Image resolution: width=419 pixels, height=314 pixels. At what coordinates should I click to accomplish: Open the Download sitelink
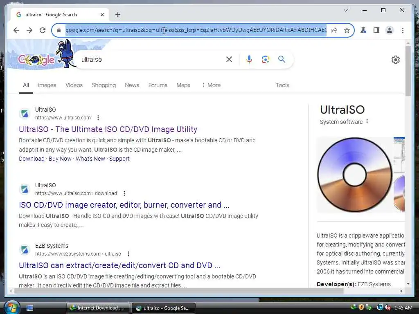click(x=32, y=159)
